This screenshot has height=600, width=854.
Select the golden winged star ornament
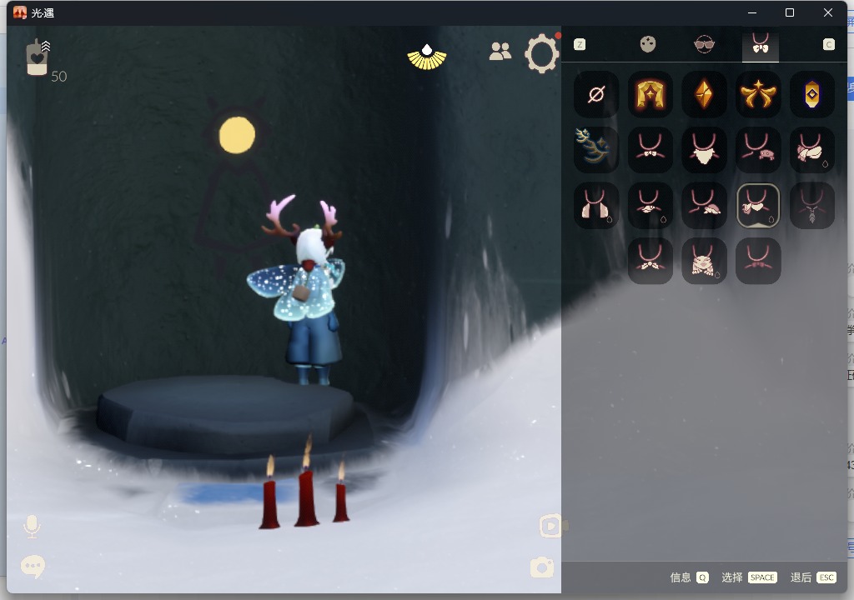[758, 95]
